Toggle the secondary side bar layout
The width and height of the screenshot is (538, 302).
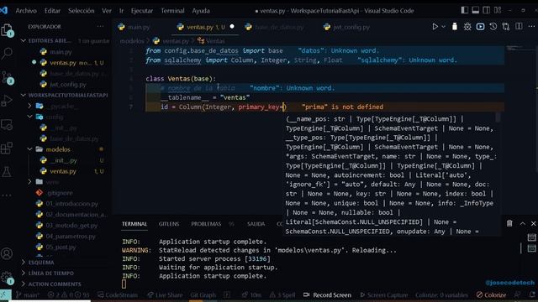pos(487,10)
